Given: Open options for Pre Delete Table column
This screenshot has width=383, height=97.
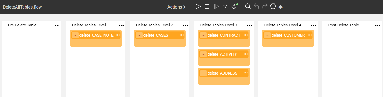Looking at the screenshot, I should pos(57,26).
